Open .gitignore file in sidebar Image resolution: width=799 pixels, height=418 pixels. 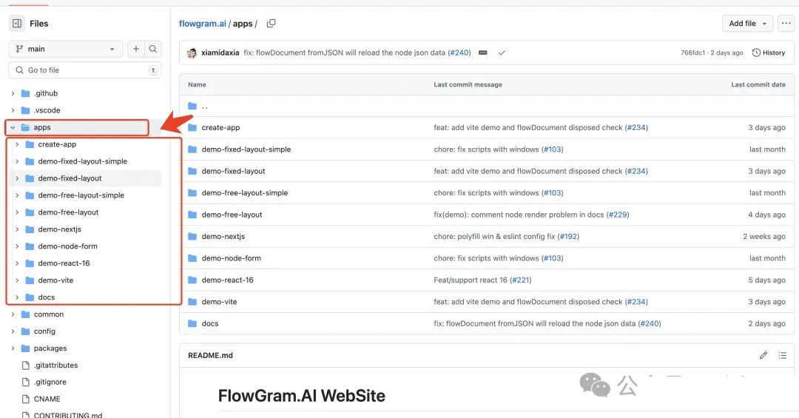[x=50, y=382]
